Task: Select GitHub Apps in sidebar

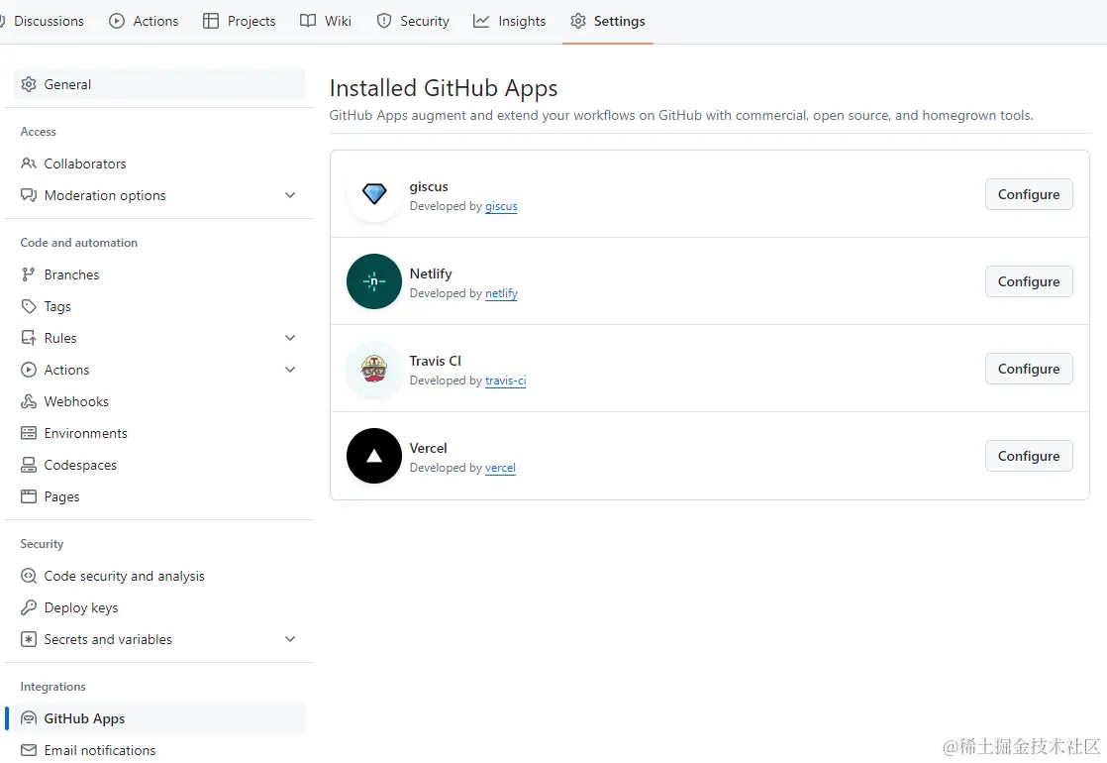Action: point(159,718)
